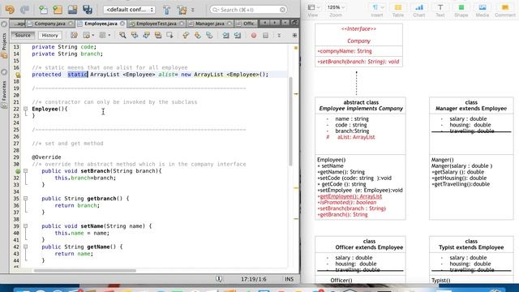Screen dimensions: 519x292
Task: Clear the search field with its X
Action: [x=282, y=10]
